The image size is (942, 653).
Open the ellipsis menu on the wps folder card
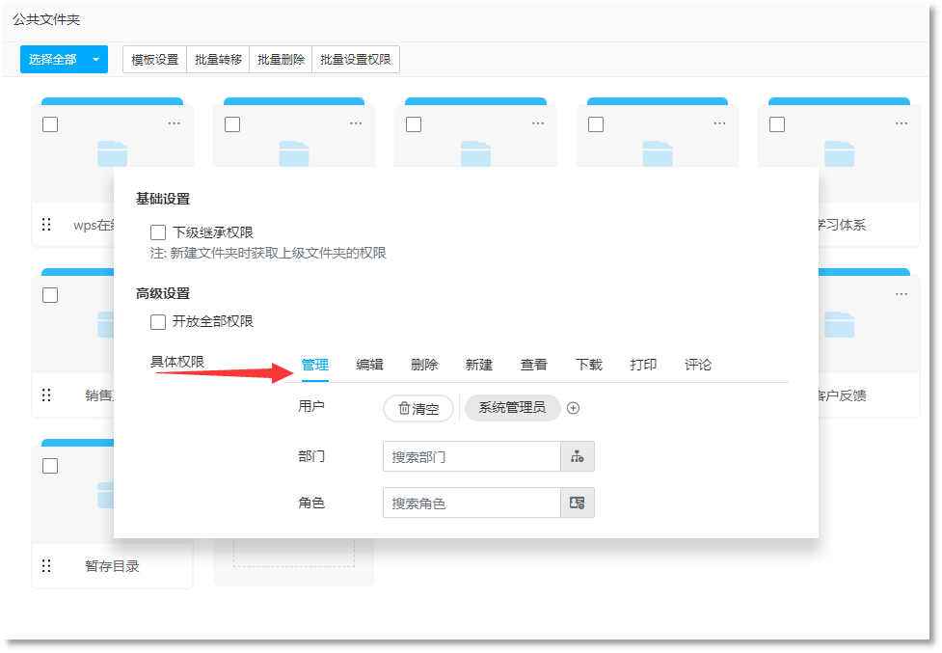173,123
